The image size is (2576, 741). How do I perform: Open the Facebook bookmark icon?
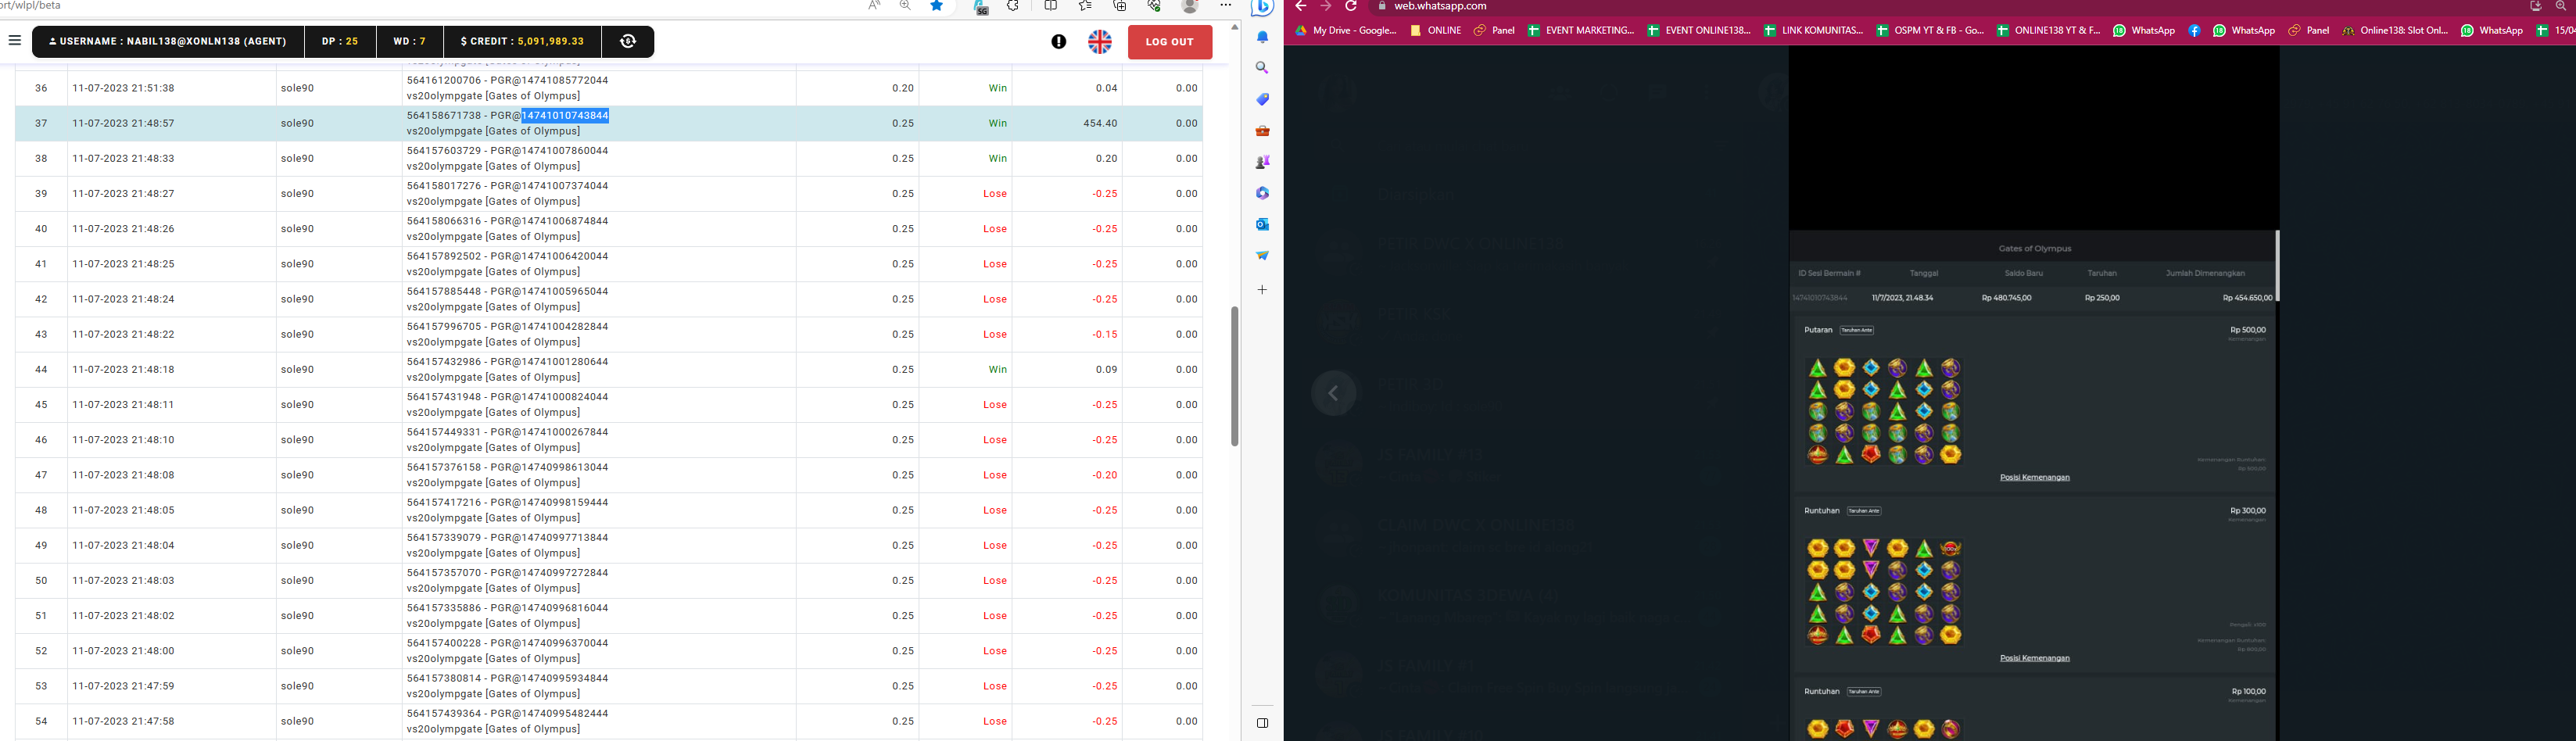(2194, 31)
